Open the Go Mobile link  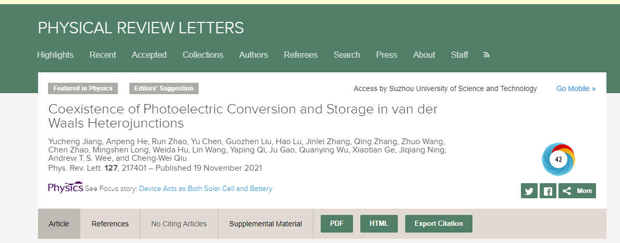pyautogui.click(x=576, y=88)
